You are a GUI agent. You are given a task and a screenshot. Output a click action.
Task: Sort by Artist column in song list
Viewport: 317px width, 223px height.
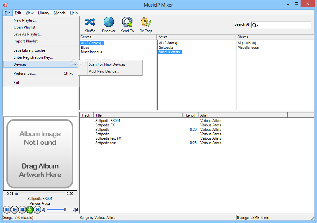(x=243, y=115)
